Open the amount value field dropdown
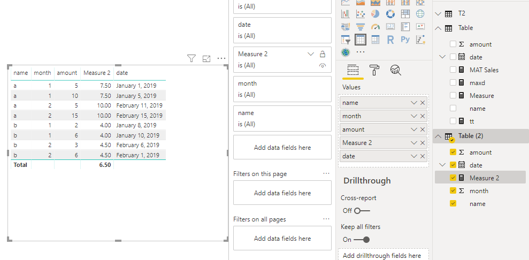This screenshot has height=260, width=529. click(x=413, y=129)
